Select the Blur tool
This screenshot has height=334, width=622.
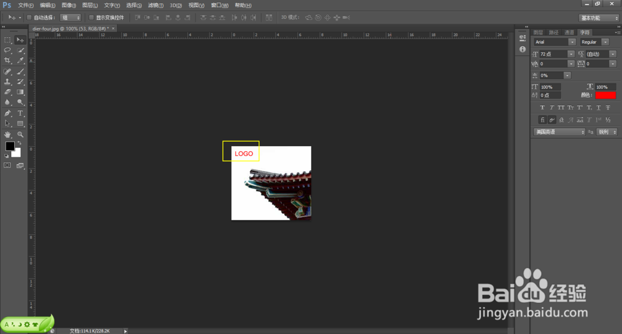coord(7,103)
